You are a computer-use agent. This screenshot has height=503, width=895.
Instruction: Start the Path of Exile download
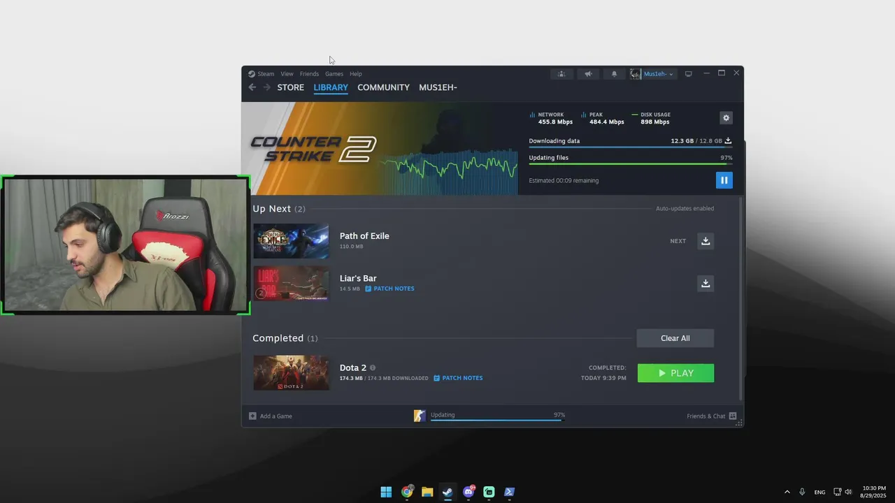click(706, 241)
